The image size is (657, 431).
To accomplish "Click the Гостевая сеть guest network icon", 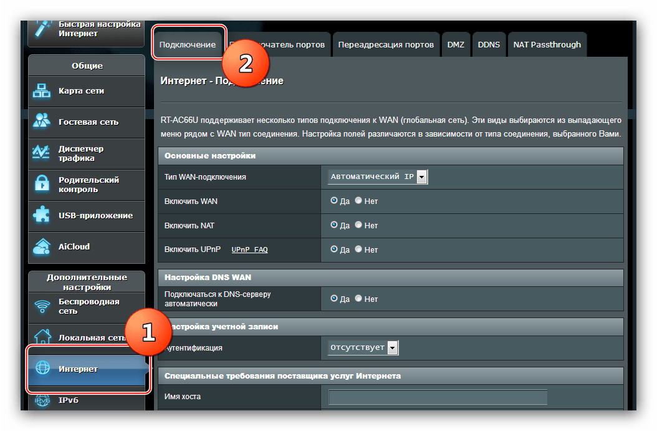I will (42, 121).
